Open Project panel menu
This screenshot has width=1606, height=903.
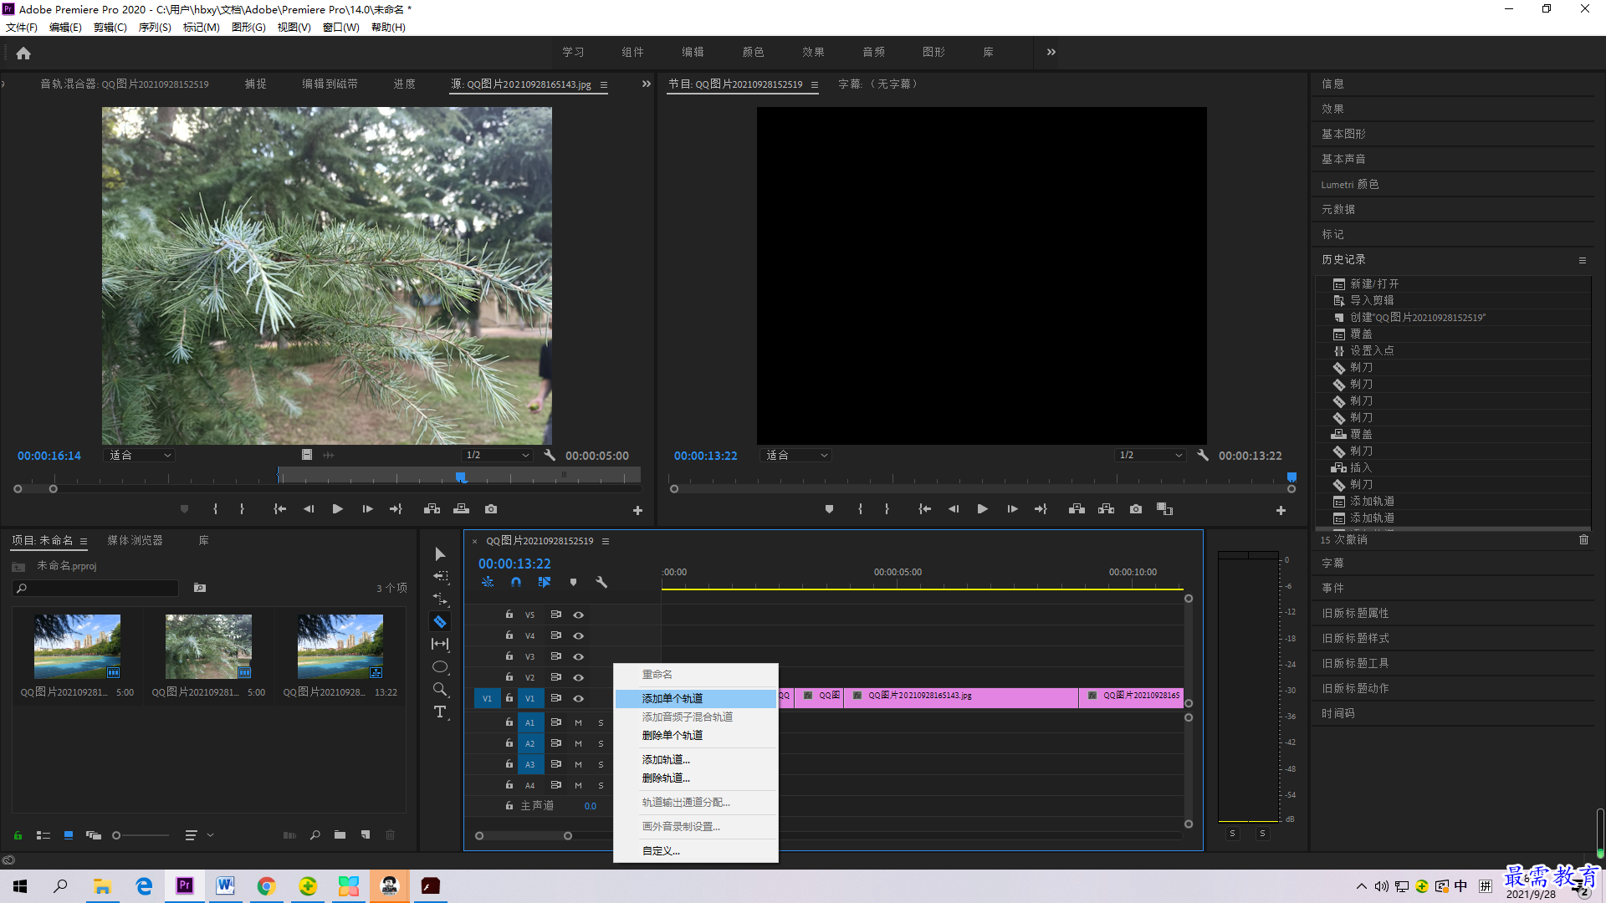coord(84,542)
